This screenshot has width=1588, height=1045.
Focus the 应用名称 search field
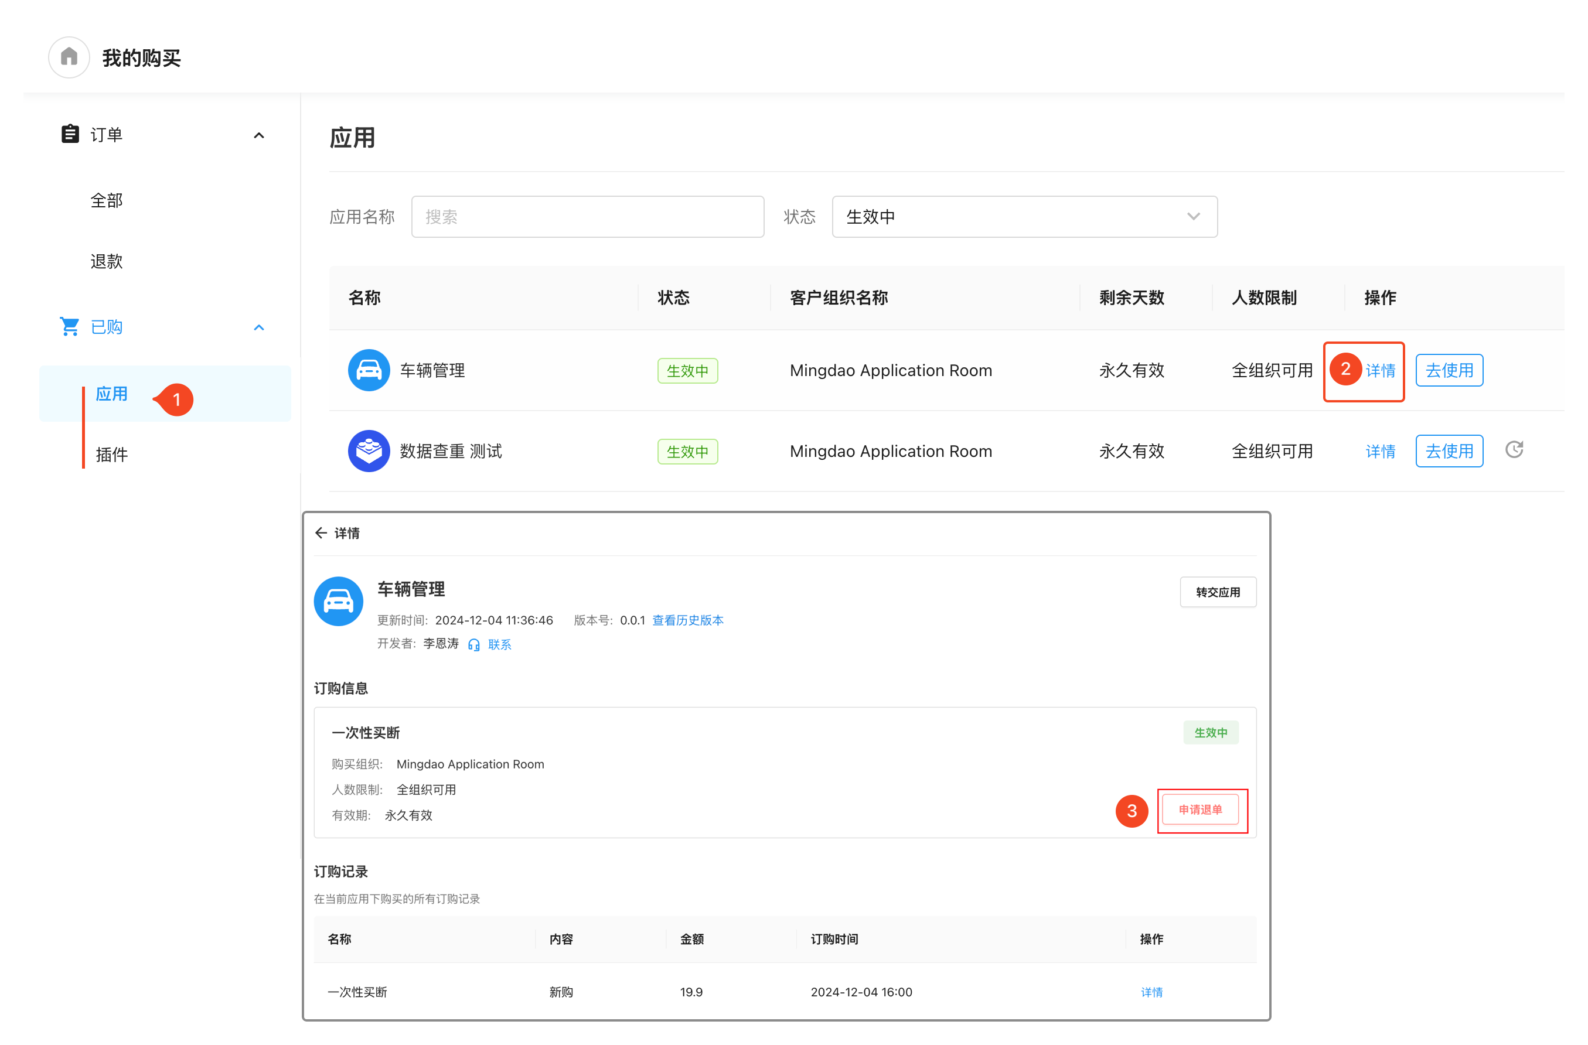pyautogui.click(x=587, y=217)
